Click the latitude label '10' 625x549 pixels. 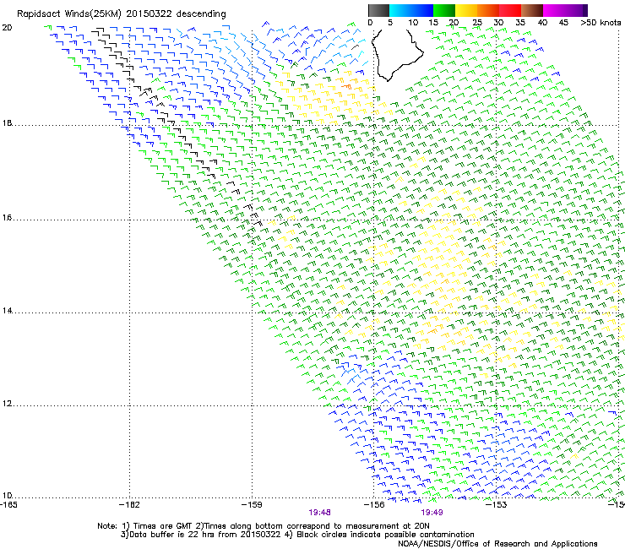pyautogui.click(x=7, y=495)
